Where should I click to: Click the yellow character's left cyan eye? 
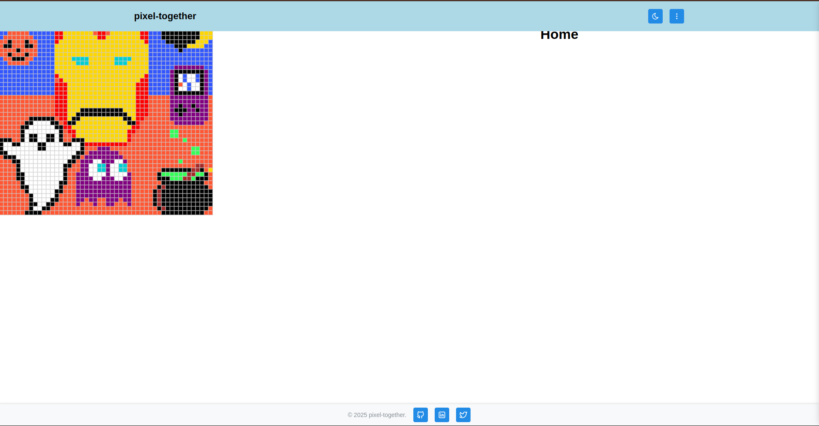[80, 61]
